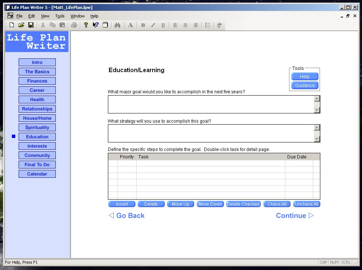
Task: Click in the strategy text box
Action: [x=211, y=134]
